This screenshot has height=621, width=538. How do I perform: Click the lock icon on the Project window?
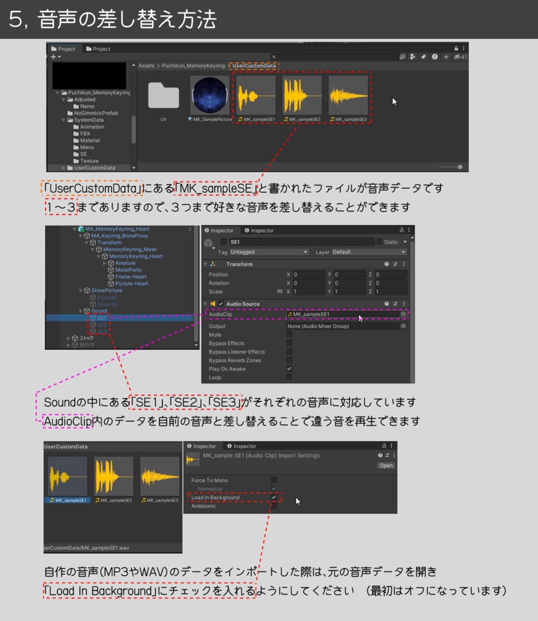click(456, 49)
